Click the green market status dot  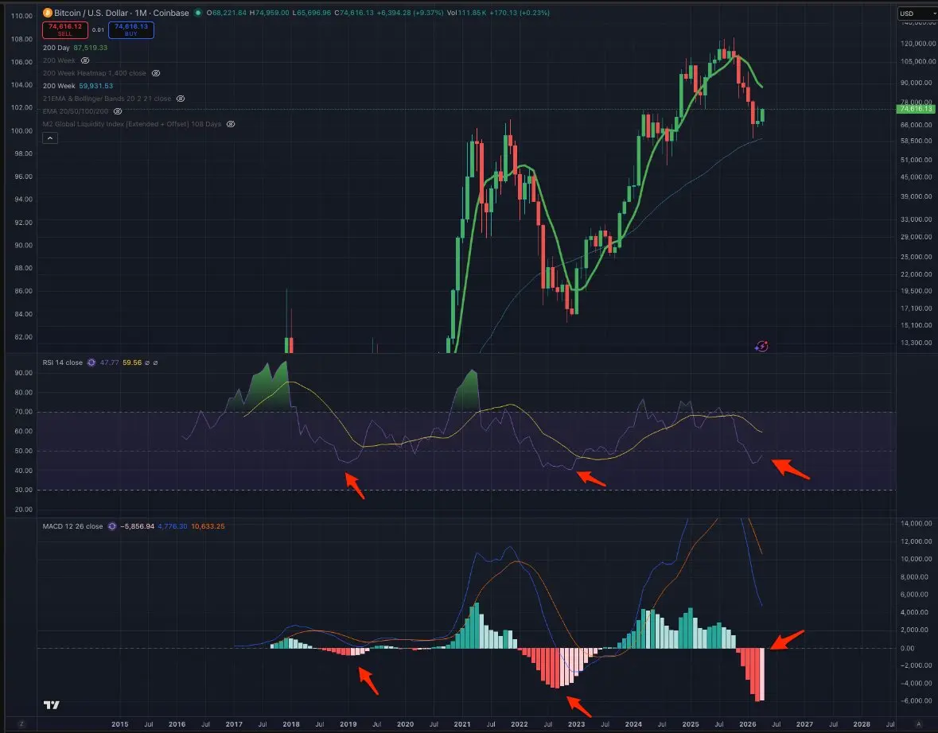tap(198, 13)
